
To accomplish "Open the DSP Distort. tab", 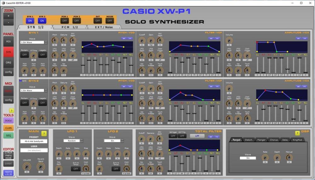I will [x=249, y=140].
